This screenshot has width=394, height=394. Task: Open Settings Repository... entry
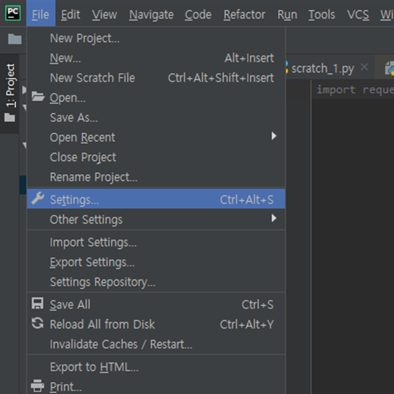[156, 282]
